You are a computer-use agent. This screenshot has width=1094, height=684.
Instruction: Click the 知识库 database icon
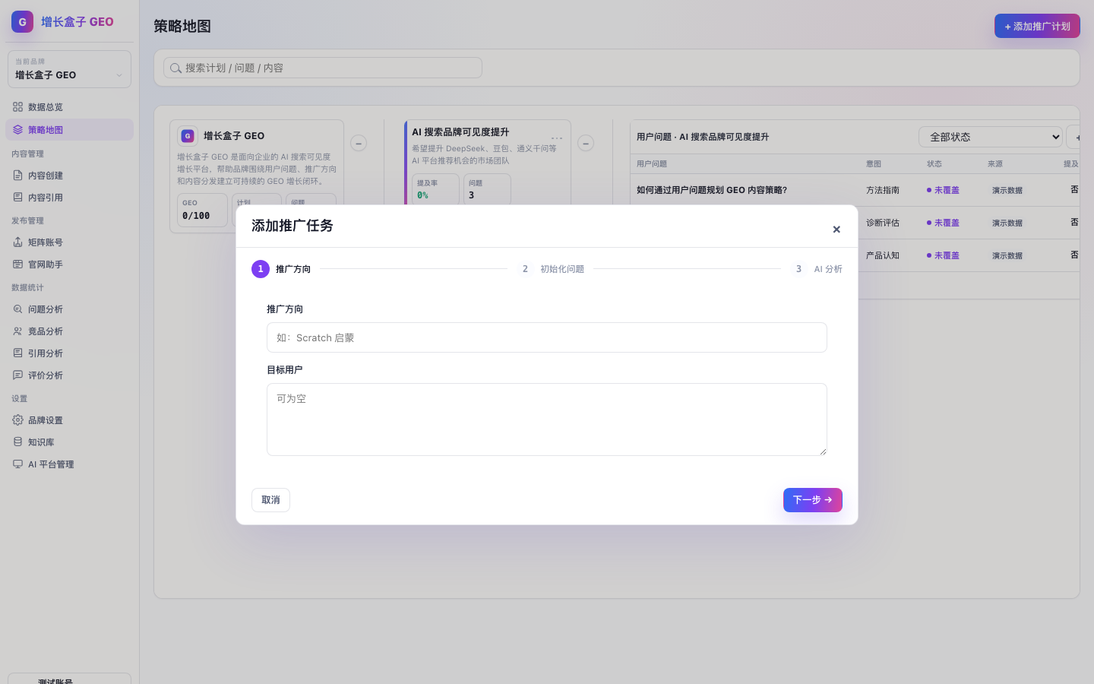(17, 442)
